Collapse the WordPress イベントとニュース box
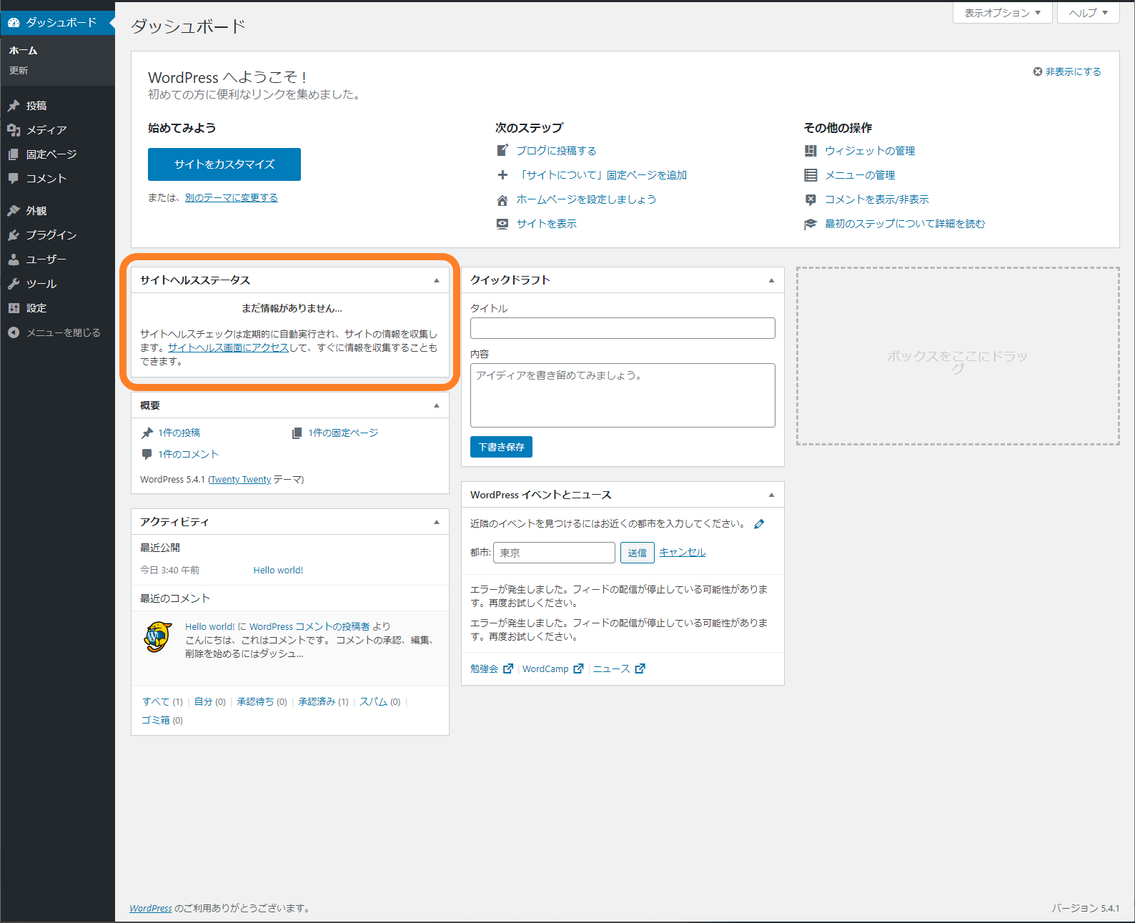1135x923 pixels. [x=771, y=495]
